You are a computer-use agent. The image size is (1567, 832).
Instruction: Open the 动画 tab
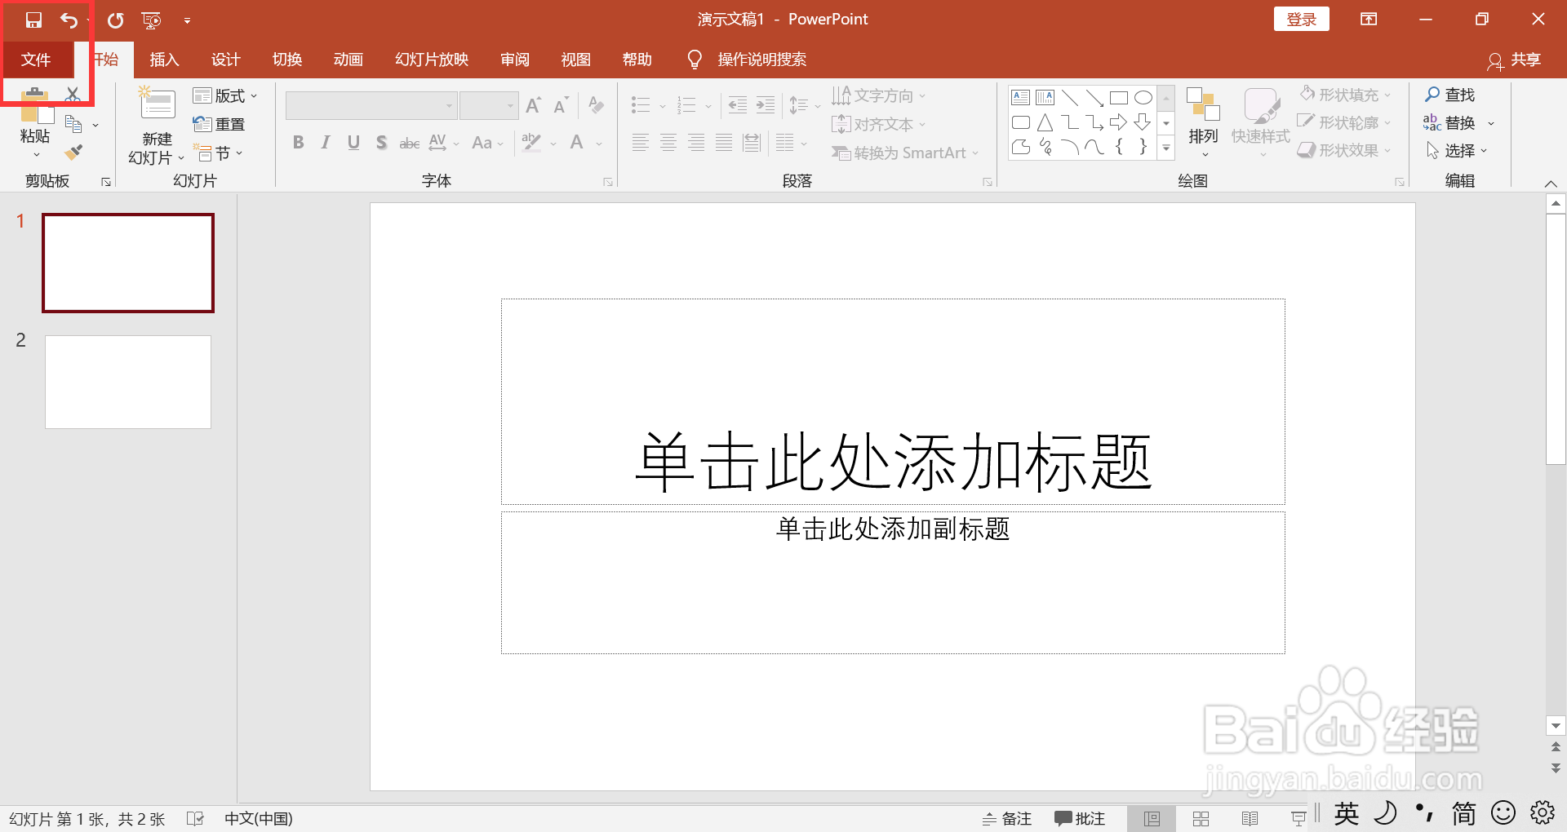[348, 60]
